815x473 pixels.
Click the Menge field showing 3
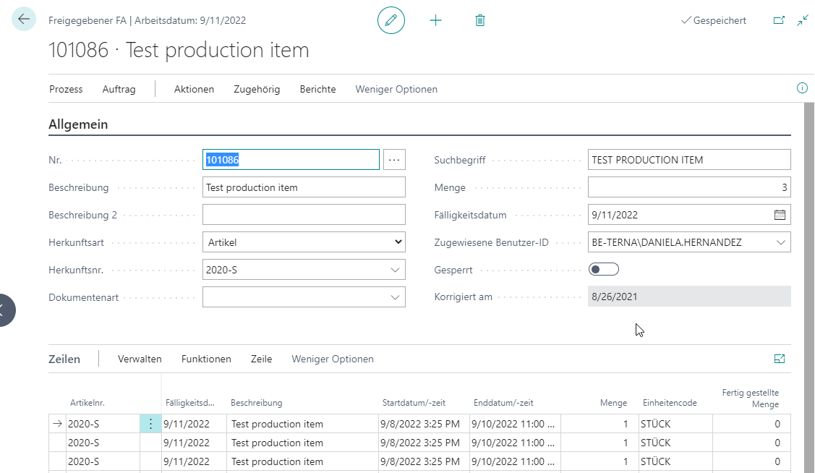689,187
